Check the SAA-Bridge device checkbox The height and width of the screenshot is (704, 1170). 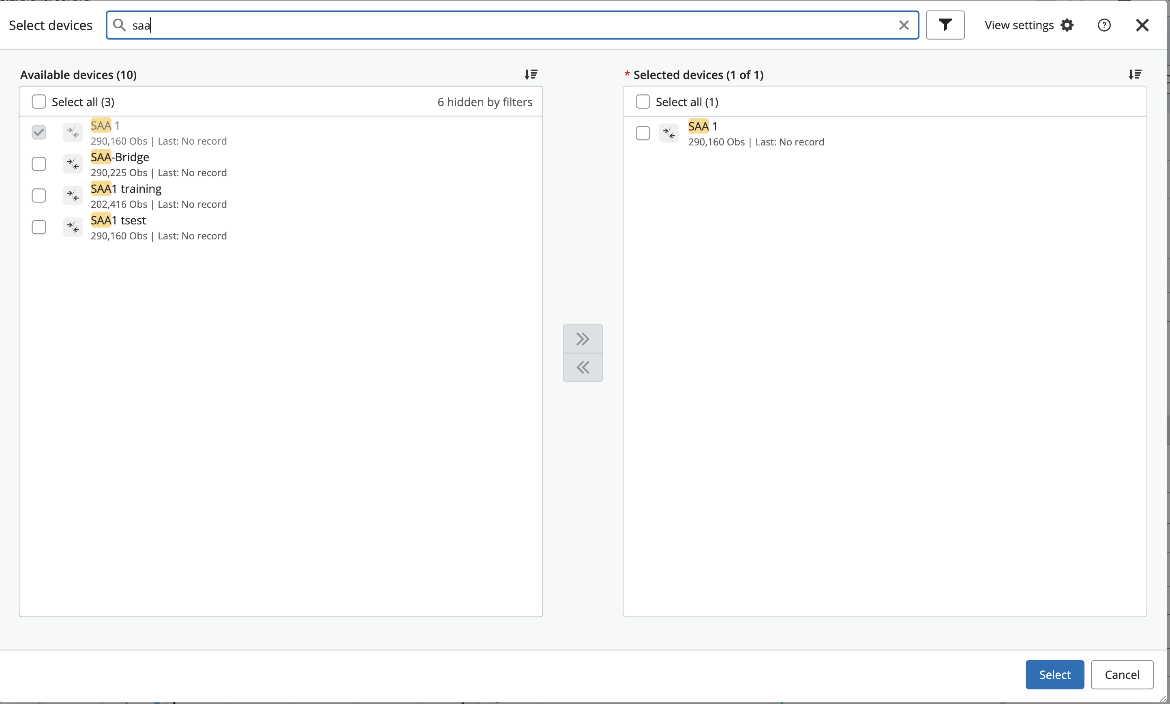pyautogui.click(x=39, y=164)
